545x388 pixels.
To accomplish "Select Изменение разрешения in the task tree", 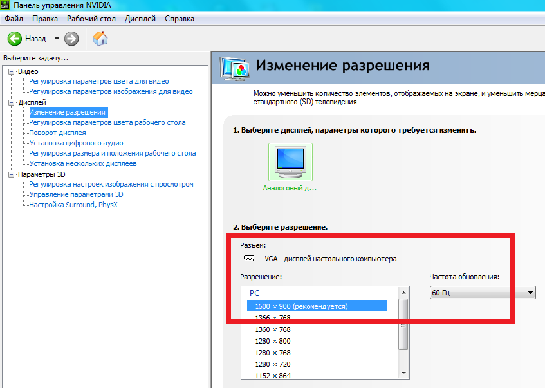I will coord(68,113).
